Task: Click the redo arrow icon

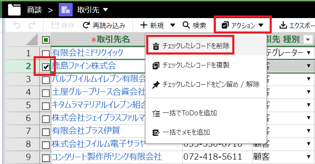Action: tap(32, 25)
